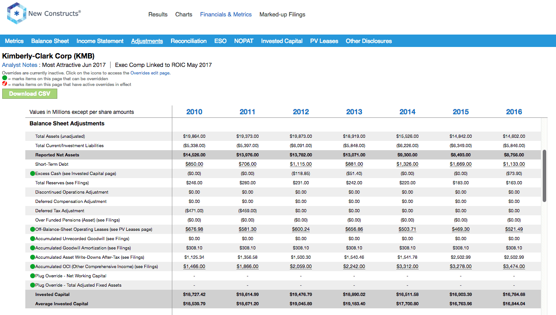This screenshot has width=556, height=315.
Task: Show the PV Leases tab
Action: coord(324,41)
